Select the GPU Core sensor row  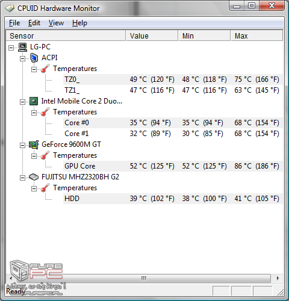(173, 166)
